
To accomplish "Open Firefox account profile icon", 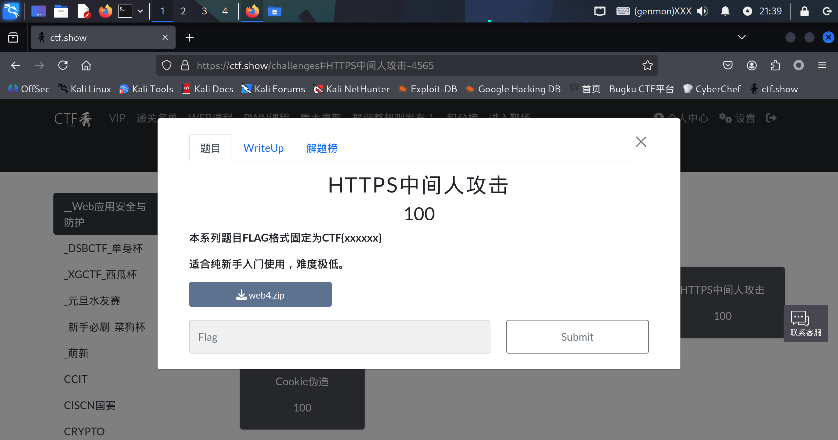I will pyautogui.click(x=752, y=65).
